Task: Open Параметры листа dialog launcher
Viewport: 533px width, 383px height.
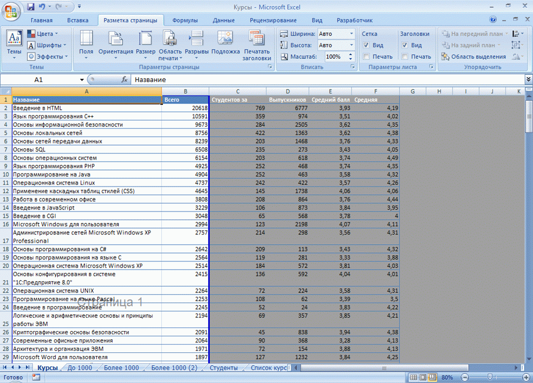Action: 431,67
